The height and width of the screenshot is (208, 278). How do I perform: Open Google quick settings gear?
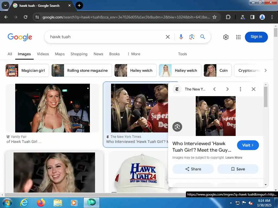226,37
